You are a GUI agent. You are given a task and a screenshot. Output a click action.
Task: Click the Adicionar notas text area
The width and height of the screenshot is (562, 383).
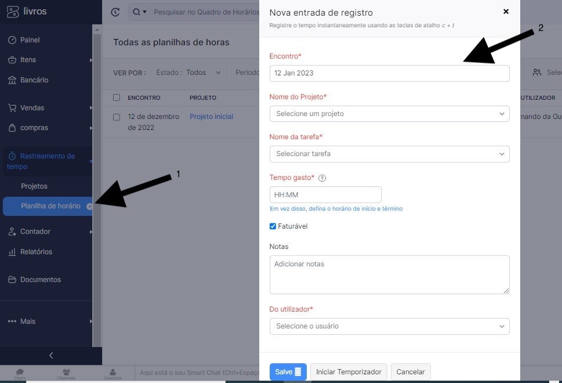pyautogui.click(x=389, y=274)
